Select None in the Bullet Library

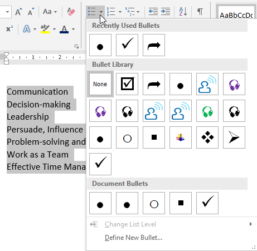(100, 84)
